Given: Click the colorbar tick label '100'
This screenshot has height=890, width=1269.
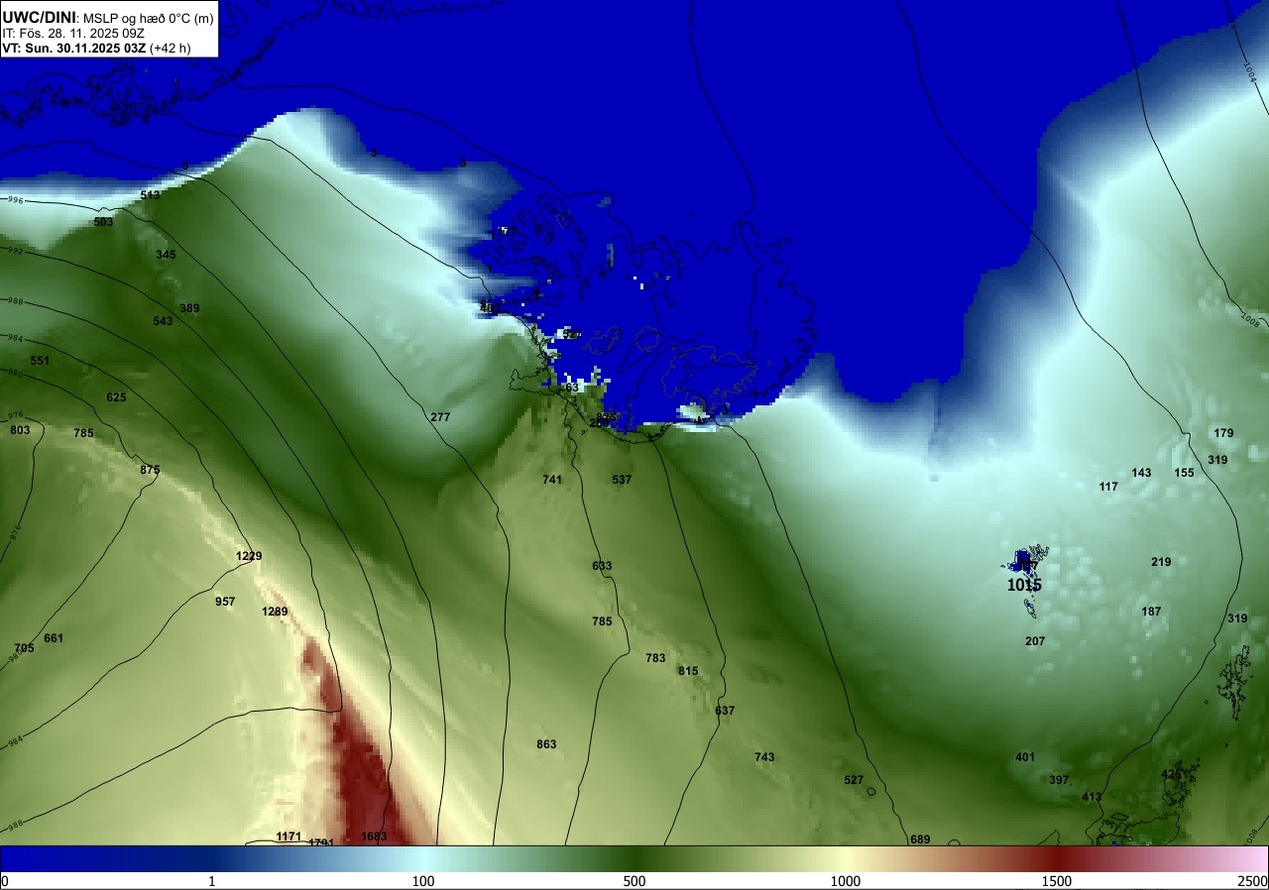Looking at the screenshot, I should coord(423,881).
